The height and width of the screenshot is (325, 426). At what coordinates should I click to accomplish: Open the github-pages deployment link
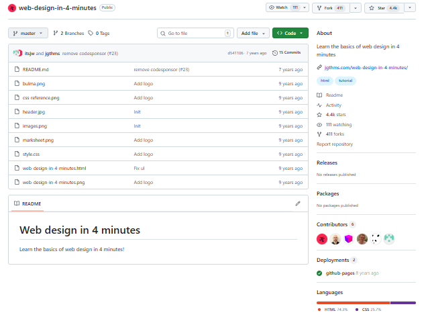point(340,273)
